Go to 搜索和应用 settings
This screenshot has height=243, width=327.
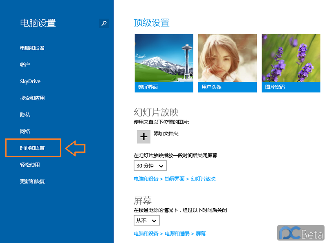click(32, 98)
